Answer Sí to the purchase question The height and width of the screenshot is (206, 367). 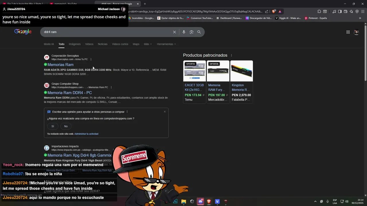coord(53,126)
